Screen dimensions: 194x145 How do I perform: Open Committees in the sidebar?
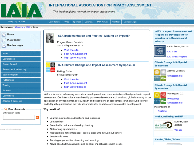(21, 96)
